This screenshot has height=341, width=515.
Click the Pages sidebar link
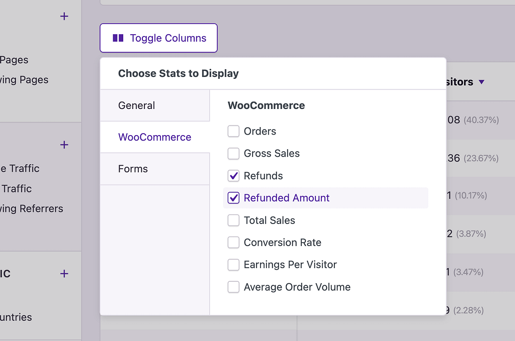[x=14, y=60]
